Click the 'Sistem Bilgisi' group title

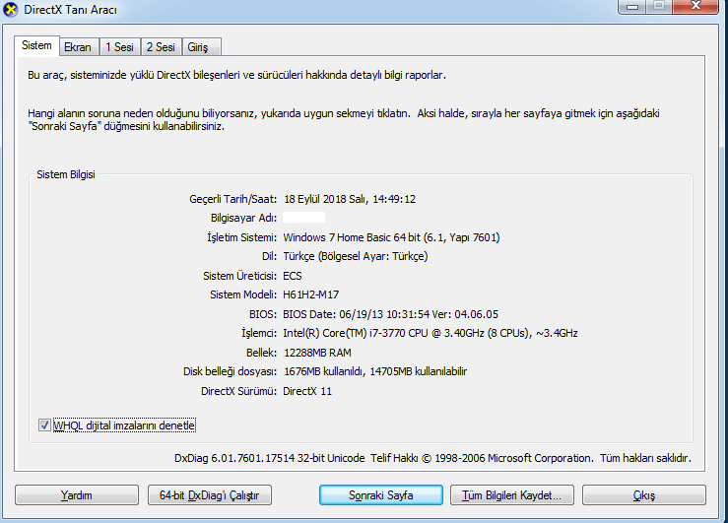coord(66,174)
